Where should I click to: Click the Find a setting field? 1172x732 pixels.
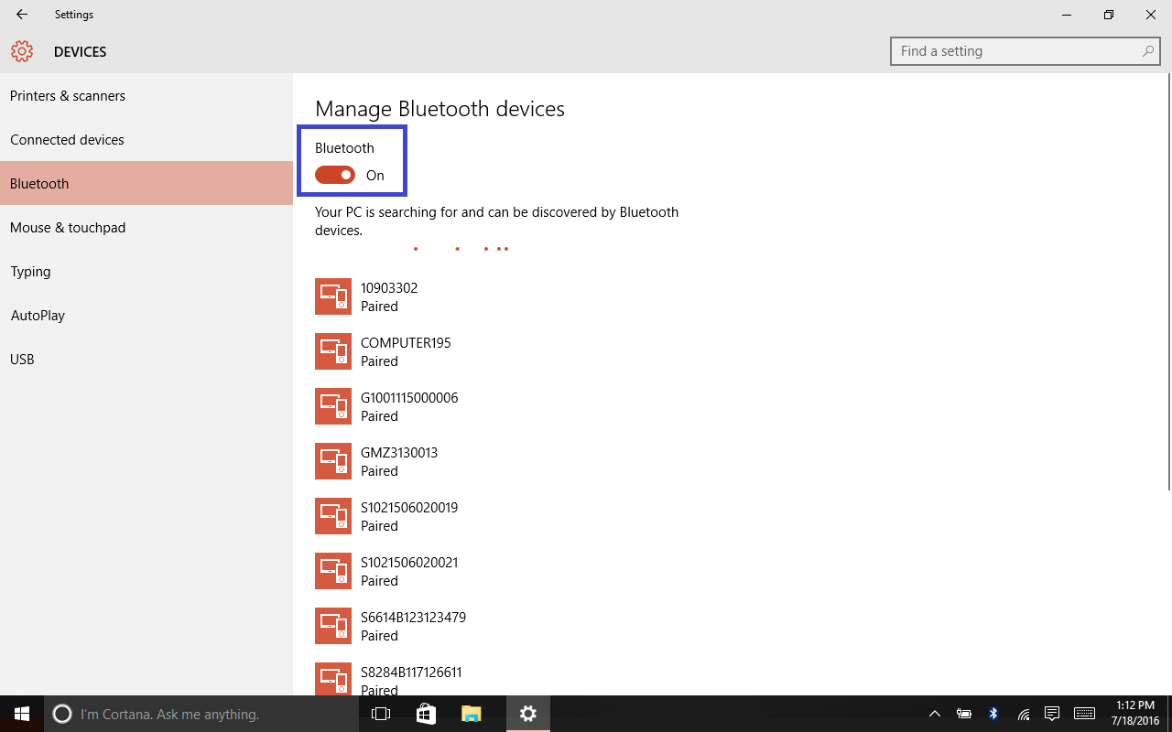pyautogui.click(x=1016, y=51)
